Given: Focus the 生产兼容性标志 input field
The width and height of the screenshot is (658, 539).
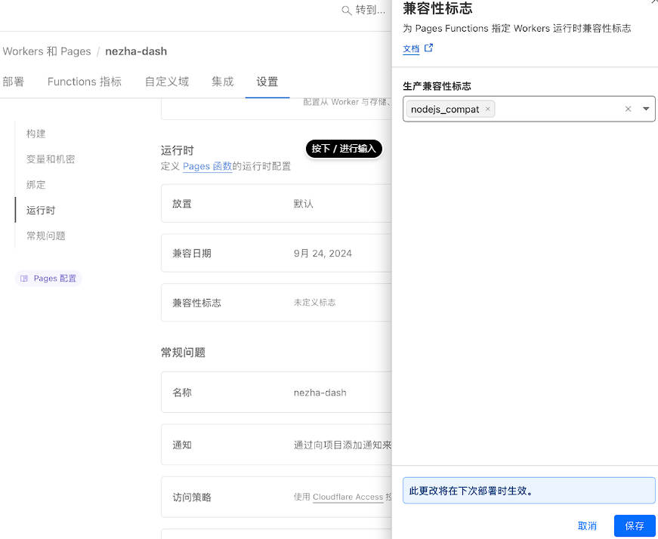Looking at the screenshot, I should coord(529,109).
